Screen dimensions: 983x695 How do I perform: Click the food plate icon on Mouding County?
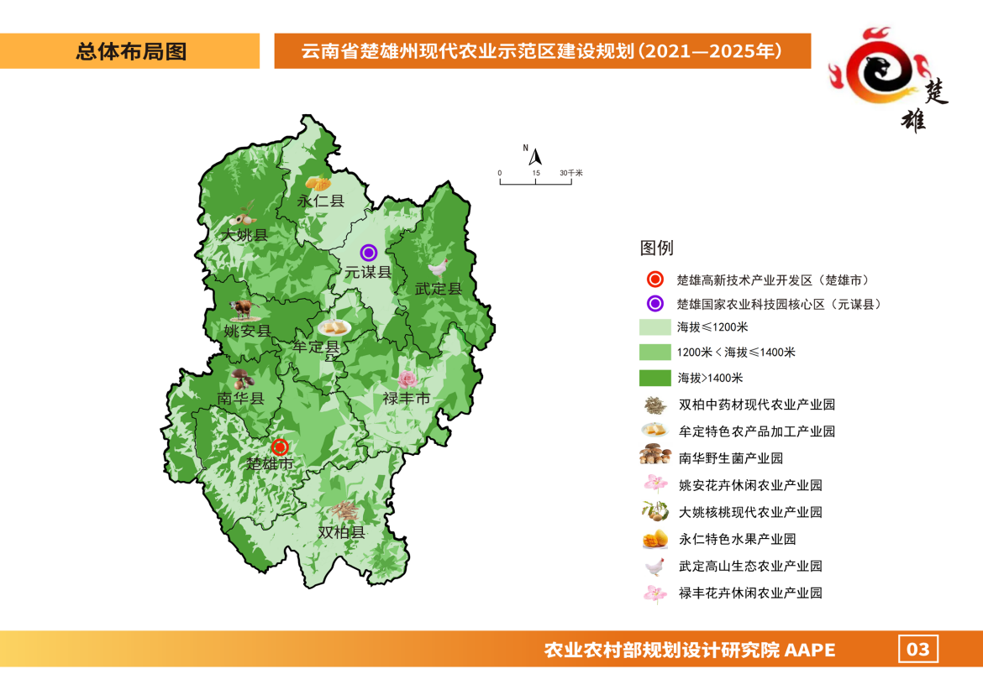click(x=333, y=328)
